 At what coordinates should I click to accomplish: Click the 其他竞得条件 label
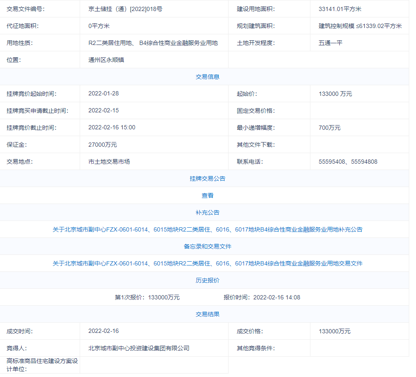pyautogui.click(x=256, y=348)
